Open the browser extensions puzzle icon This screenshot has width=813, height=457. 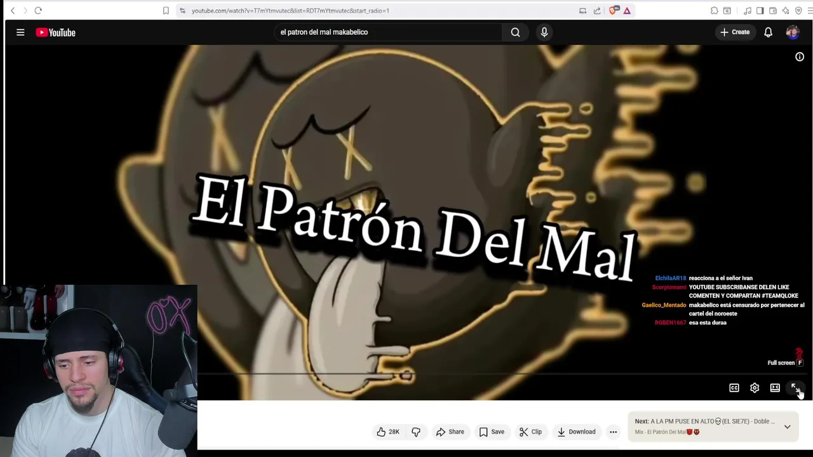[715, 11]
